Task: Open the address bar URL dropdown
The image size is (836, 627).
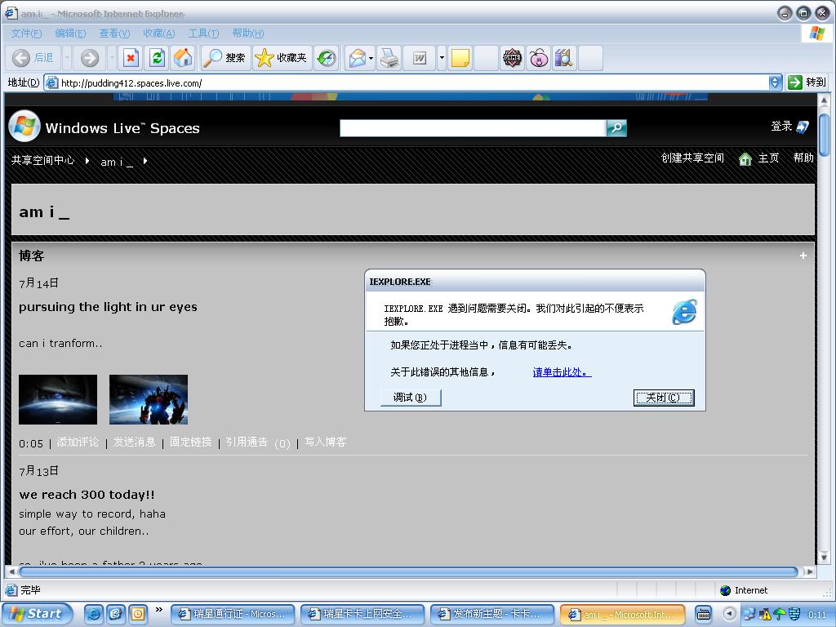Action: 776,82
